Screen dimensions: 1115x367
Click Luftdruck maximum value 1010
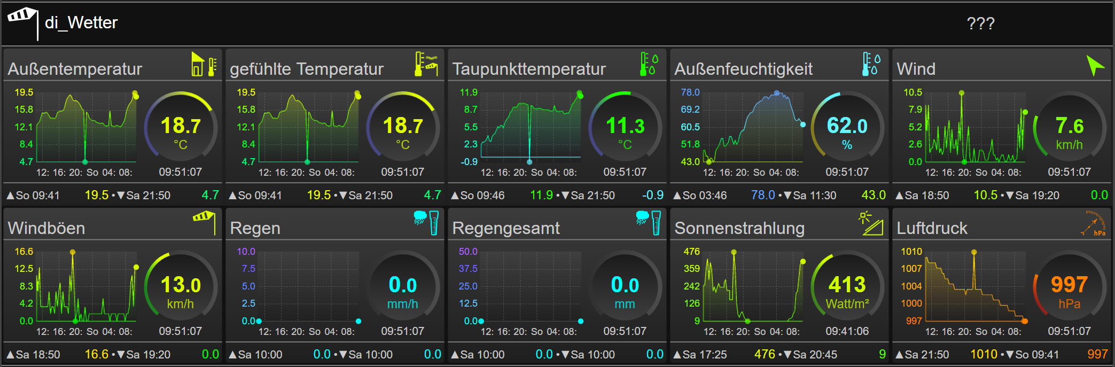click(x=984, y=354)
